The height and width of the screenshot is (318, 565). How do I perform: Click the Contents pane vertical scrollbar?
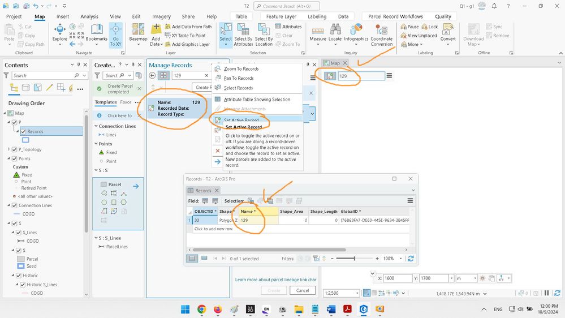[x=86, y=173]
